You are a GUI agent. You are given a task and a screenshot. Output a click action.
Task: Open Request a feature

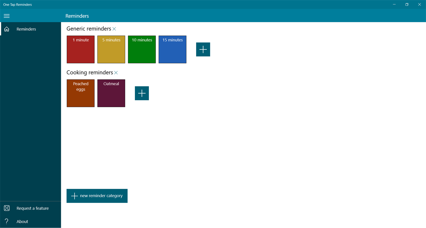(33, 208)
